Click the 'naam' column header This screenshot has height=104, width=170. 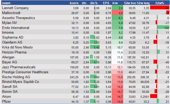(x=6, y=3)
